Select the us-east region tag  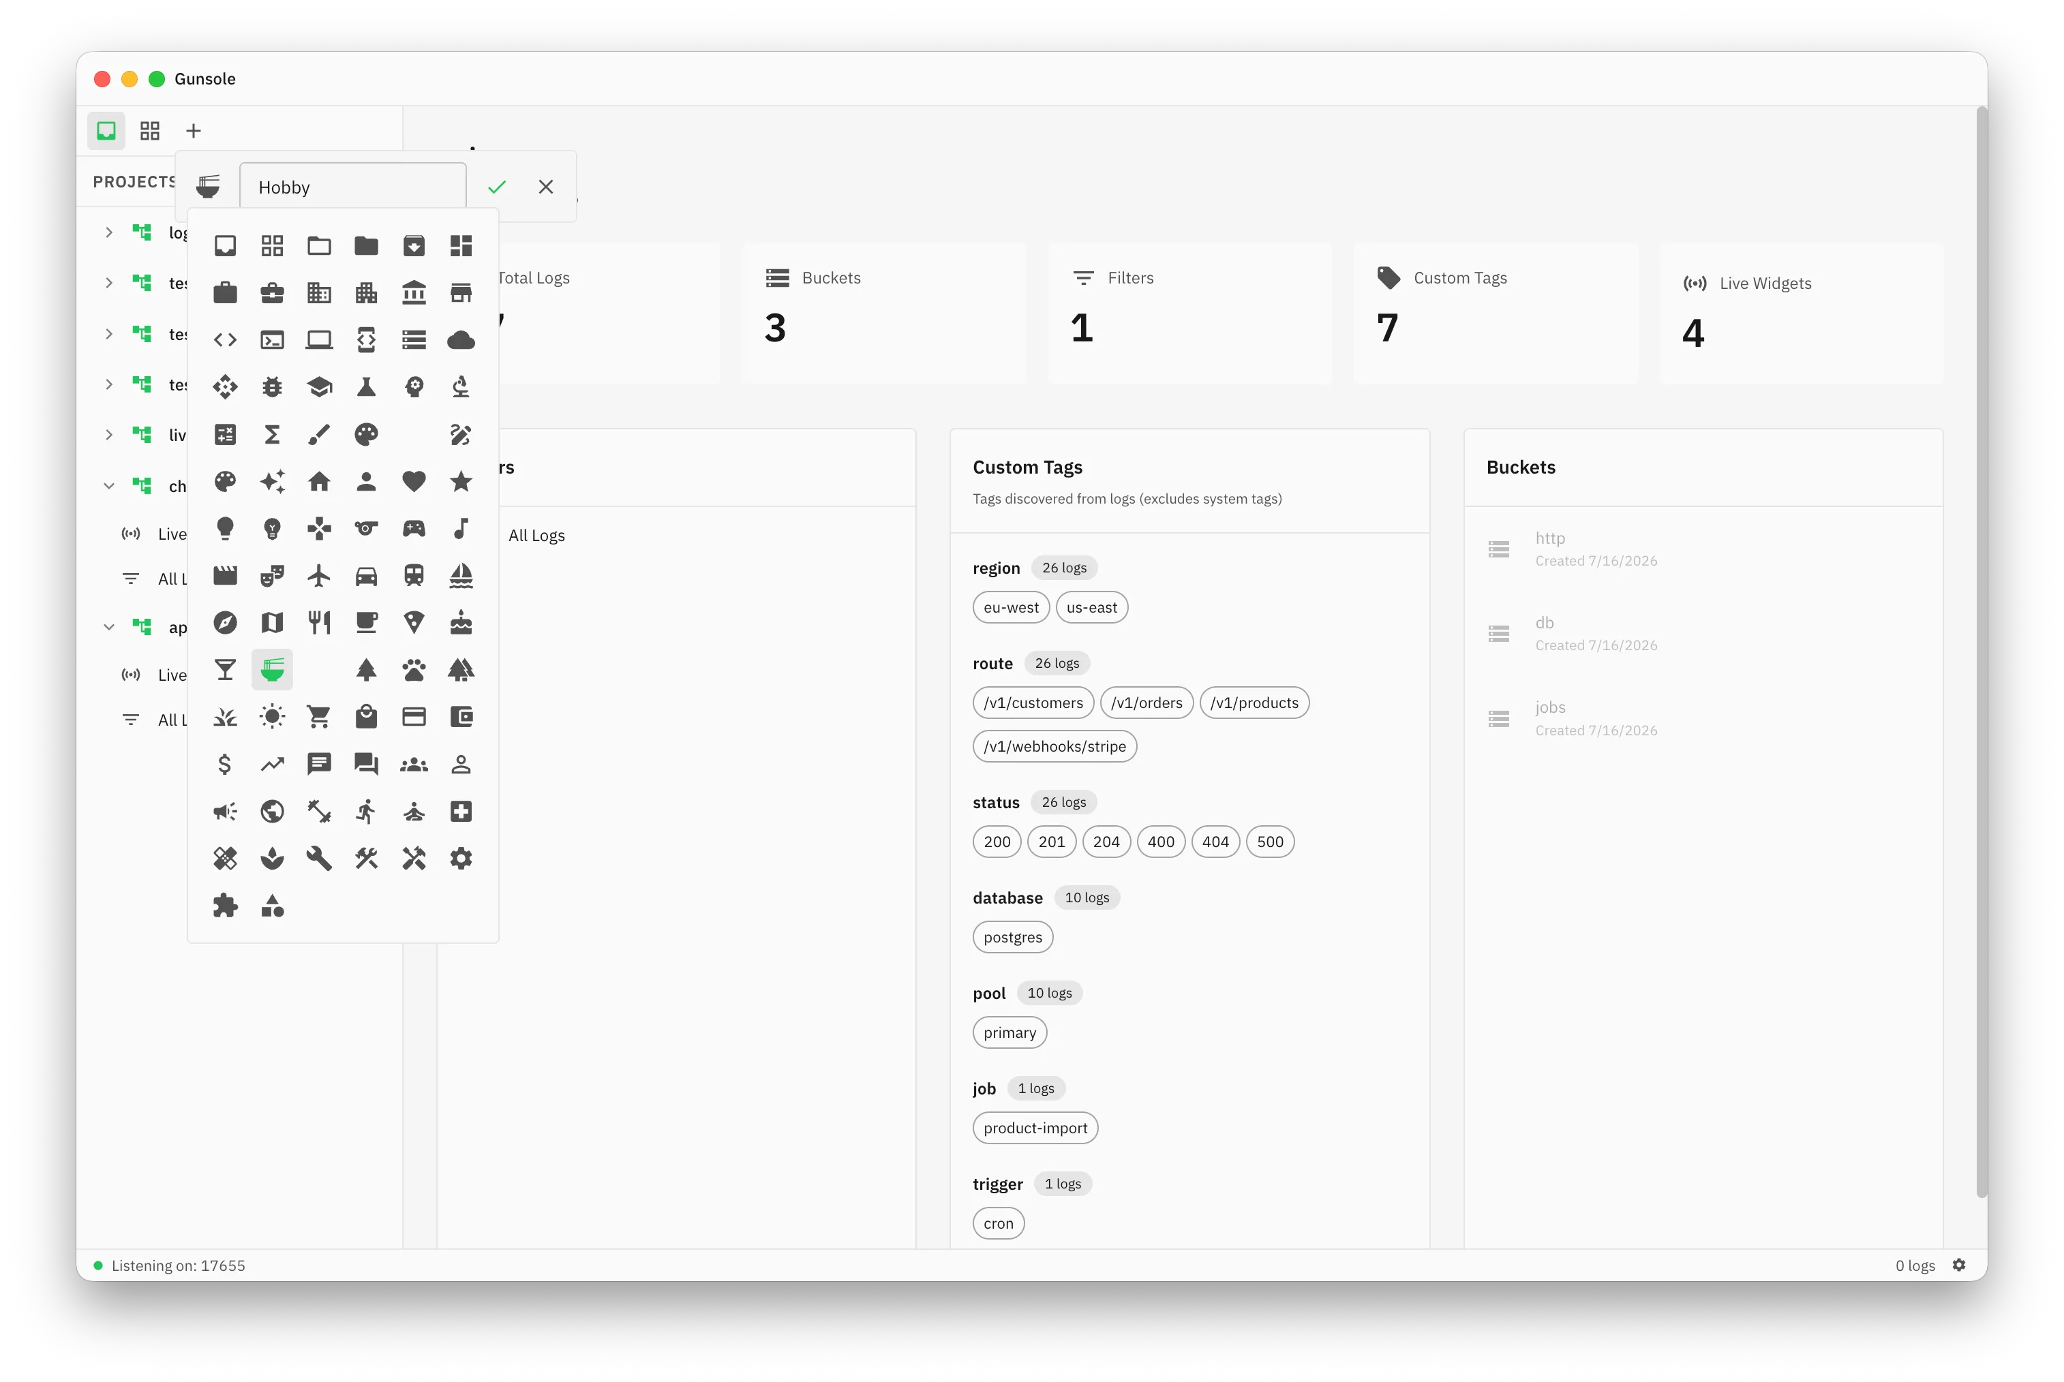pyautogui.click(x=1091, y=607)
